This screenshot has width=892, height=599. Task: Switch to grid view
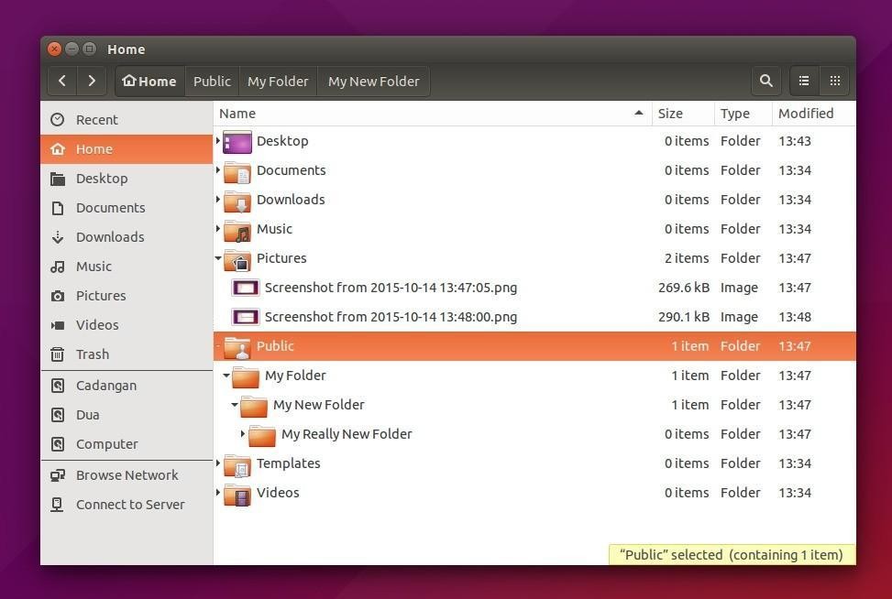coord(834,81)
